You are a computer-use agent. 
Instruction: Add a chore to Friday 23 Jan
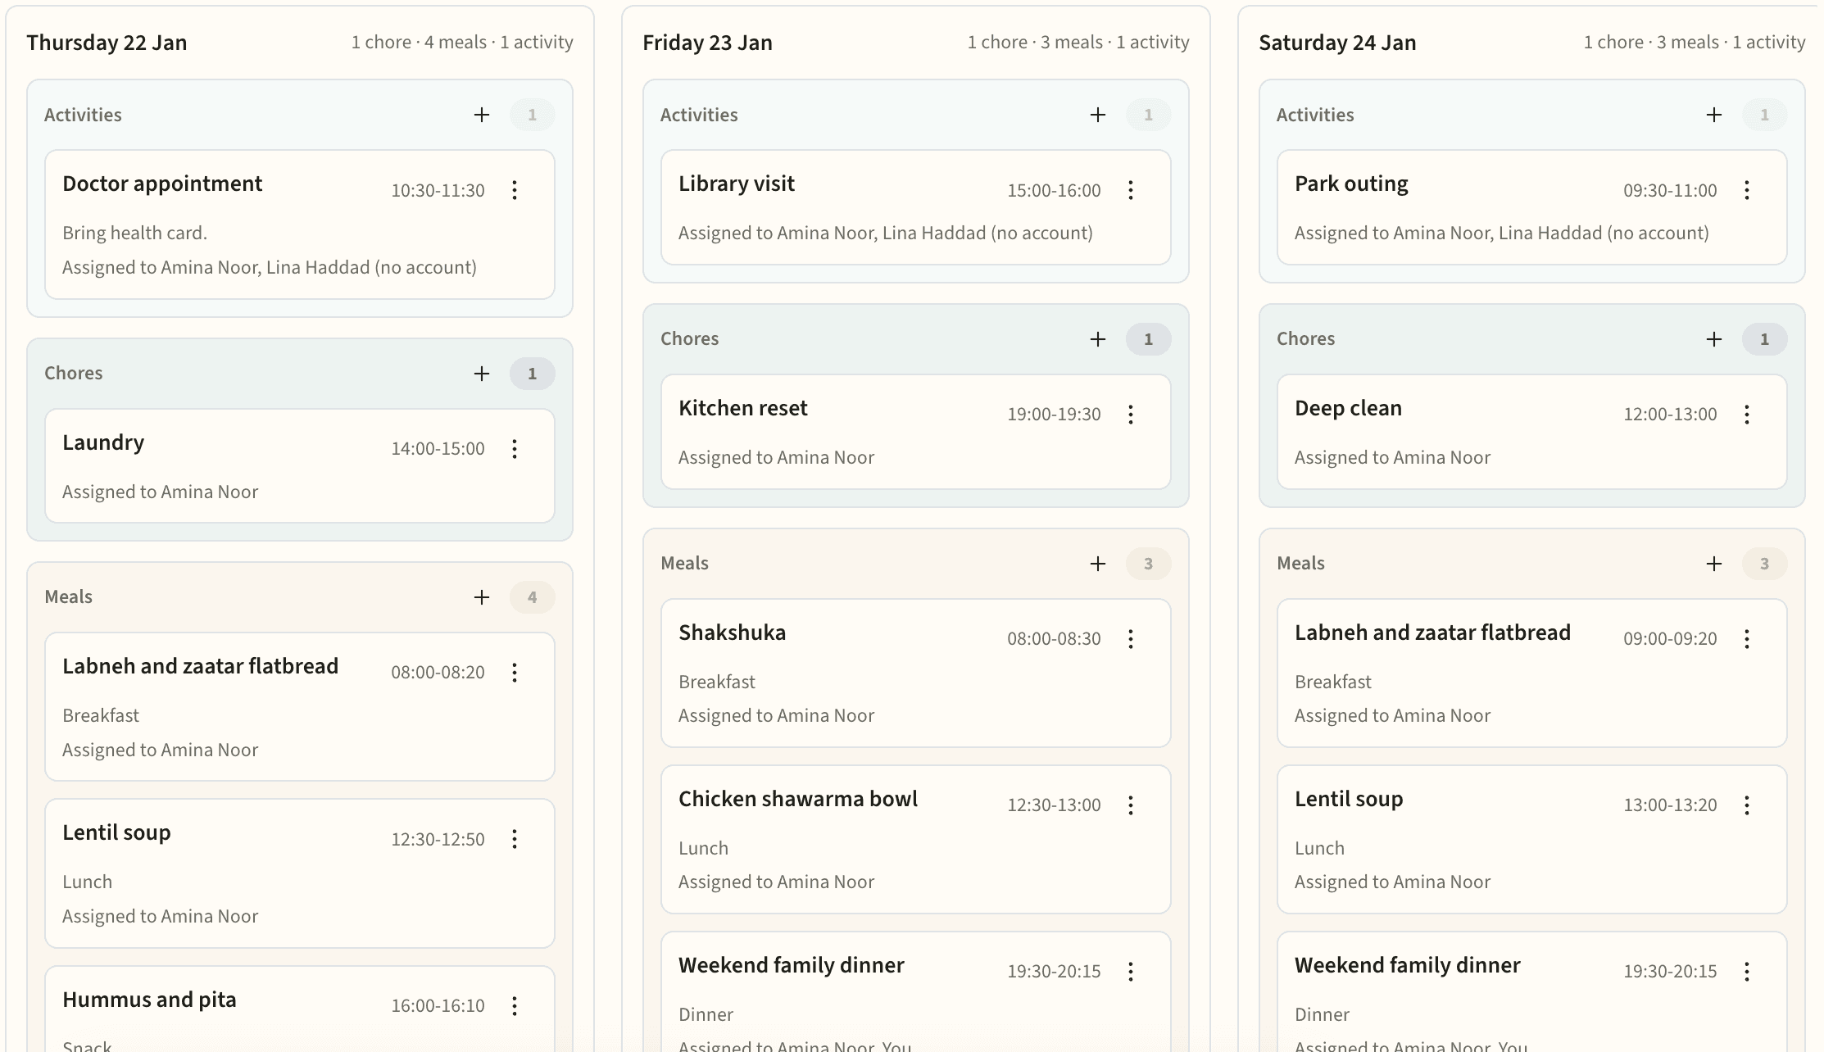coord(1098,338)
